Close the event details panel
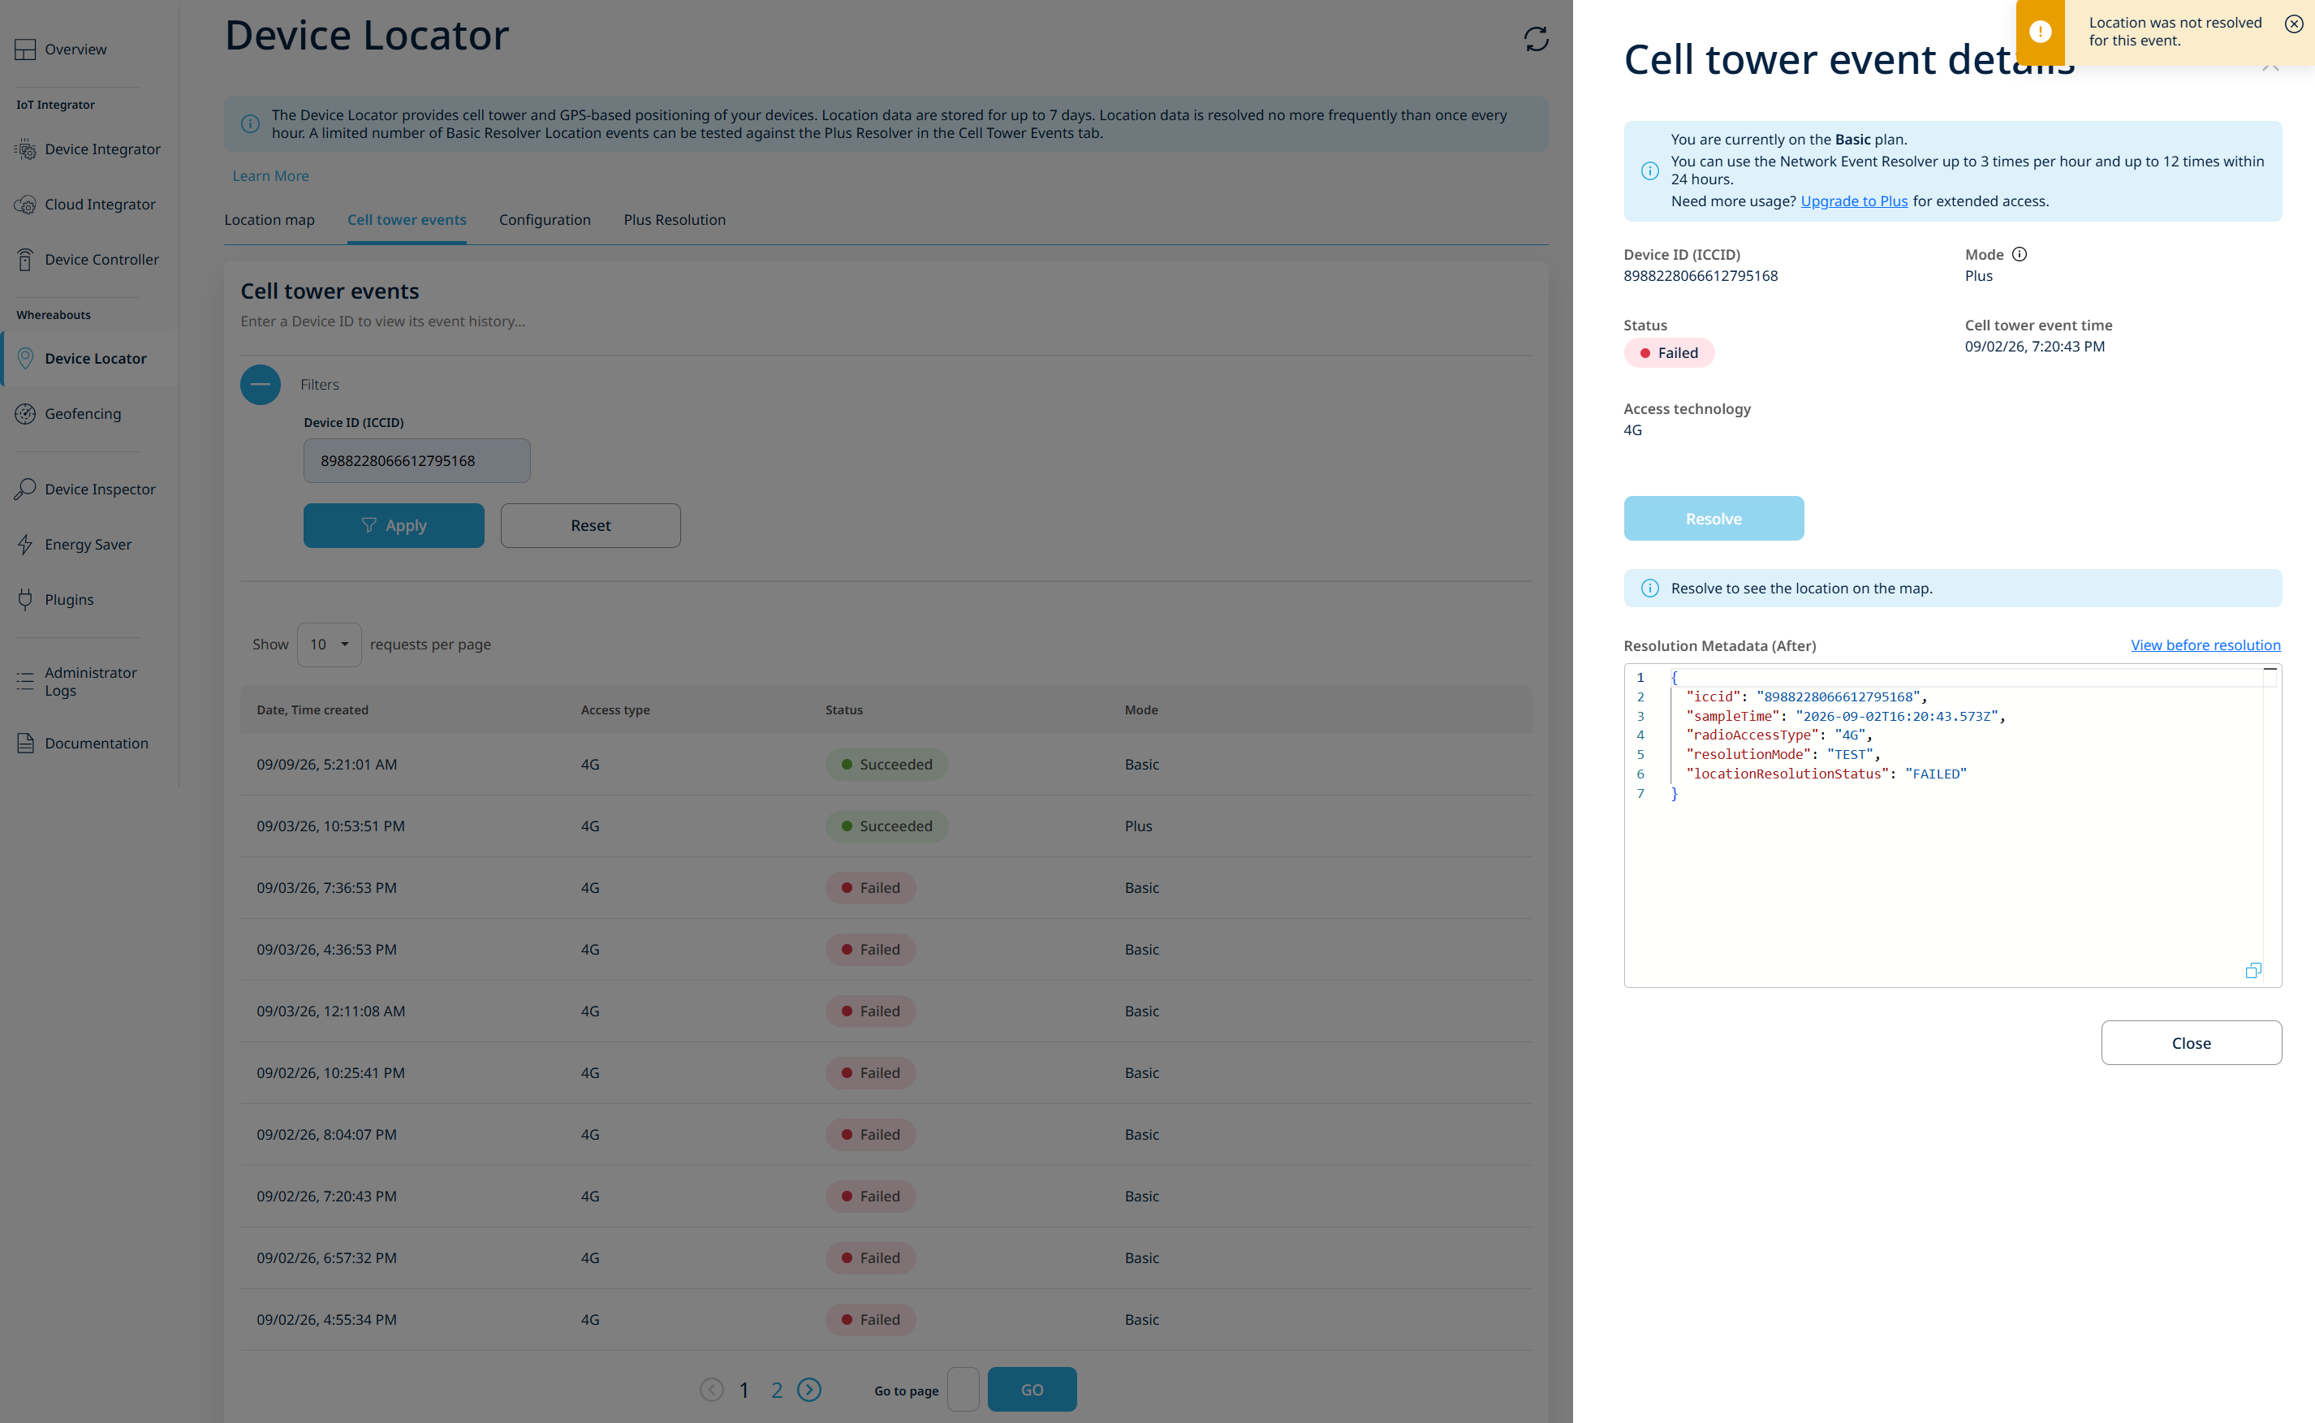Screen dimensions: 2315x1423 point(2191,1043)
